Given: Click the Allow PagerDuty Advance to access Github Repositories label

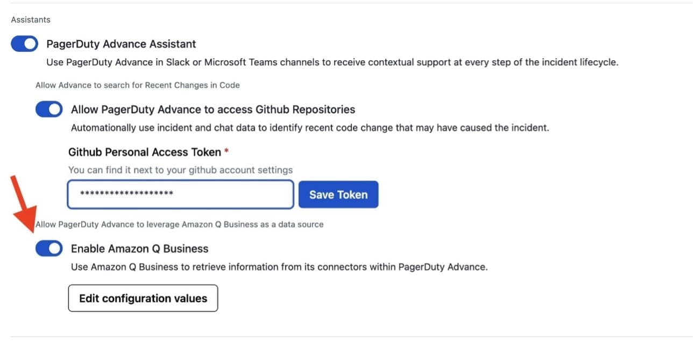Looking at the screenshot, I should 212,109.
